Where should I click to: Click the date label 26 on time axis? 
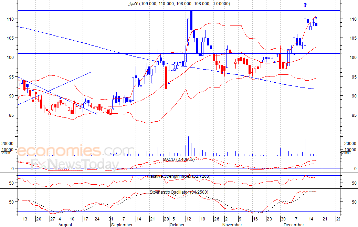click(x=217, y=219)
